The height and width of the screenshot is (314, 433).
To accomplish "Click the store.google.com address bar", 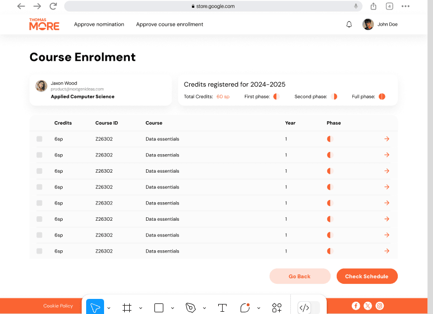I will [213, 6].
